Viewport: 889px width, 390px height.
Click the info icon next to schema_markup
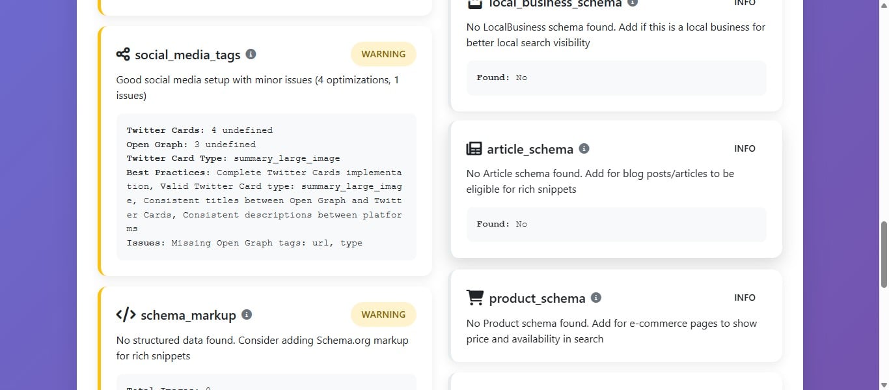pyautogui.click(x=246, y=314)
